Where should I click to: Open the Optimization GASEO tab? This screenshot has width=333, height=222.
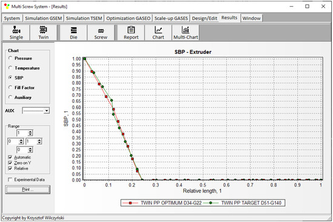click(x=128, y=18)
